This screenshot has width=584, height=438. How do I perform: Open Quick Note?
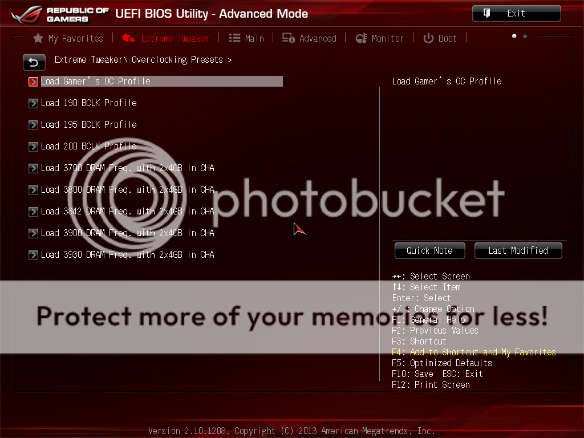point(429,250)
